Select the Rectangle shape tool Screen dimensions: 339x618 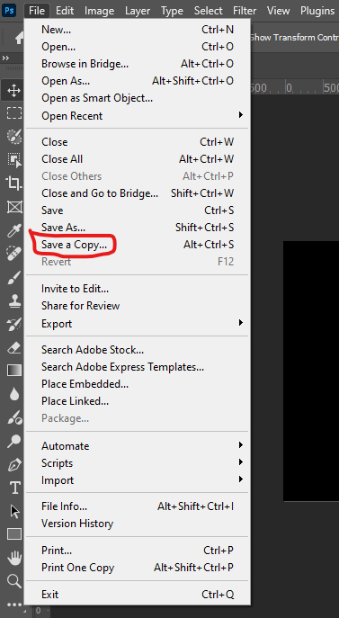(x=14, y=534)
